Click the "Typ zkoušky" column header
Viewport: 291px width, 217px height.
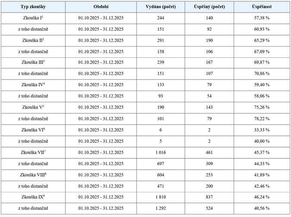[33, 7]
